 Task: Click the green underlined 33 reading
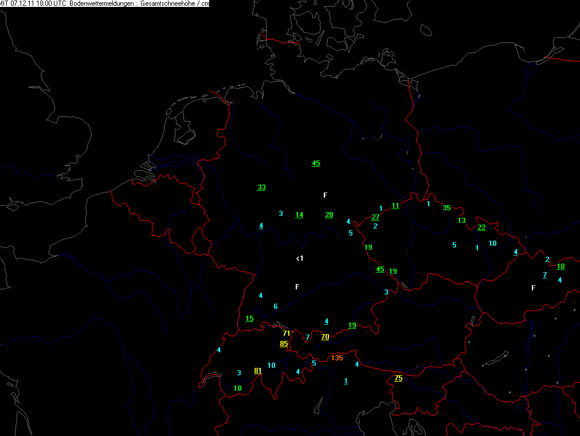[x=261, y=187]
